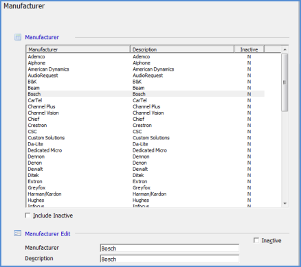
Task: Click the Inactive N value for Ademco
Action: click(249, 57)
